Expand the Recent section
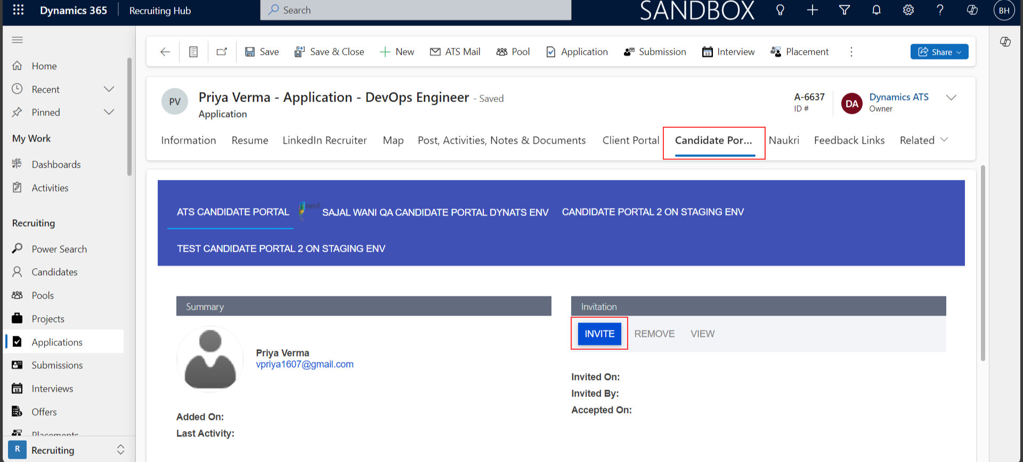Image resolution: width=1023 pixels, height=462 pixels. click(x=109, y=89)
